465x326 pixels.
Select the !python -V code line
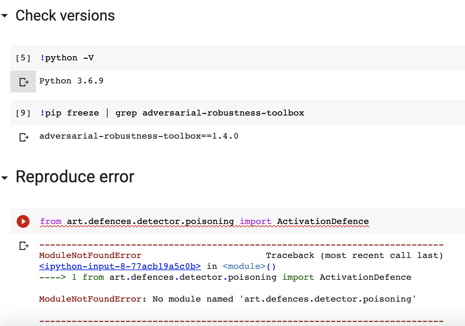(x=67, y=57)
